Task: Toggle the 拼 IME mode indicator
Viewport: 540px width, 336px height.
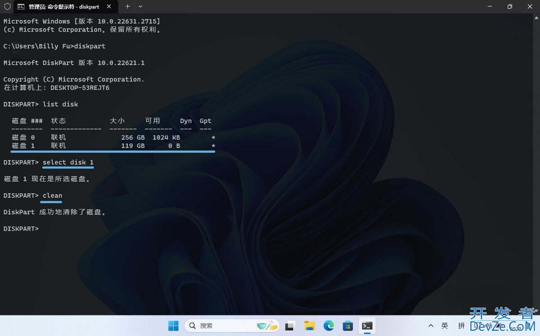Action: tap(461, 326)
